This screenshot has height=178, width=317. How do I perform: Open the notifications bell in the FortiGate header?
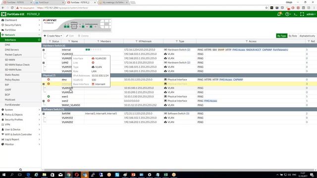click(x=279, y=14)
